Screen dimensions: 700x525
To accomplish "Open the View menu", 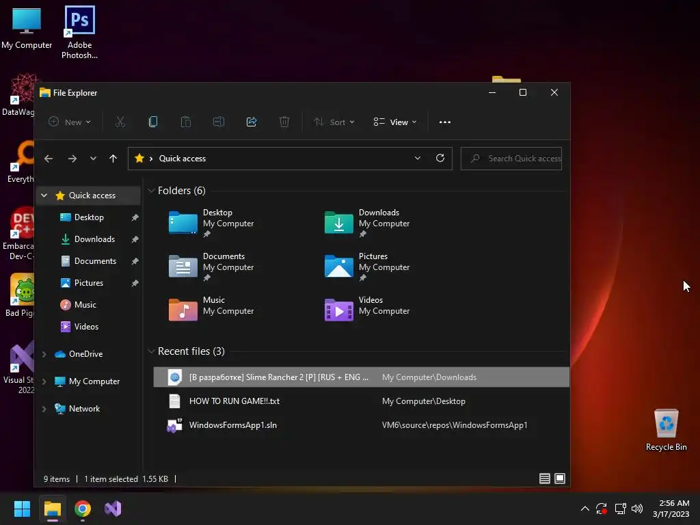I will click(x=395, y=122).
